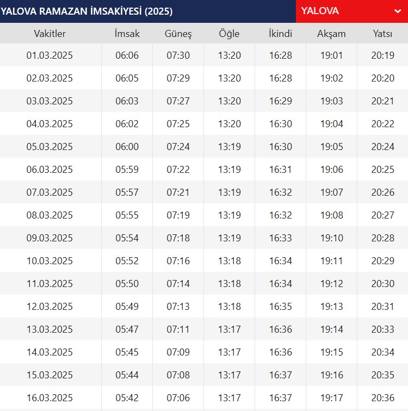The height and width of the screenshot is (411, 408).
Task: Select the date 15.03.2025
Action: pyautogui.click(x=50, y=375)
